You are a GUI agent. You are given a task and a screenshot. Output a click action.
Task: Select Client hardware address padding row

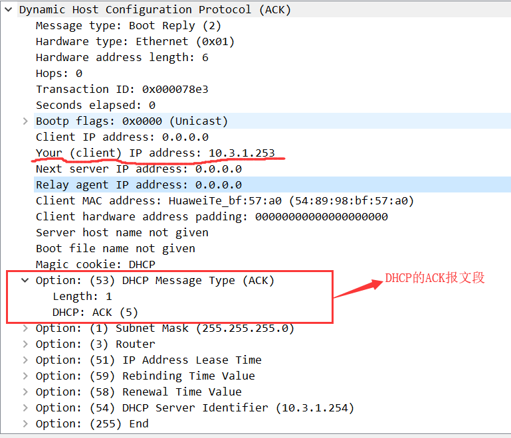point(211,217)
